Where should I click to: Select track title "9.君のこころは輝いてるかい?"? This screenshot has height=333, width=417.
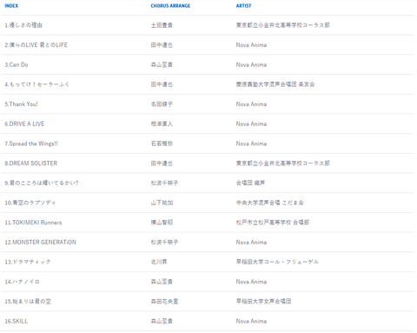[42, 183]
